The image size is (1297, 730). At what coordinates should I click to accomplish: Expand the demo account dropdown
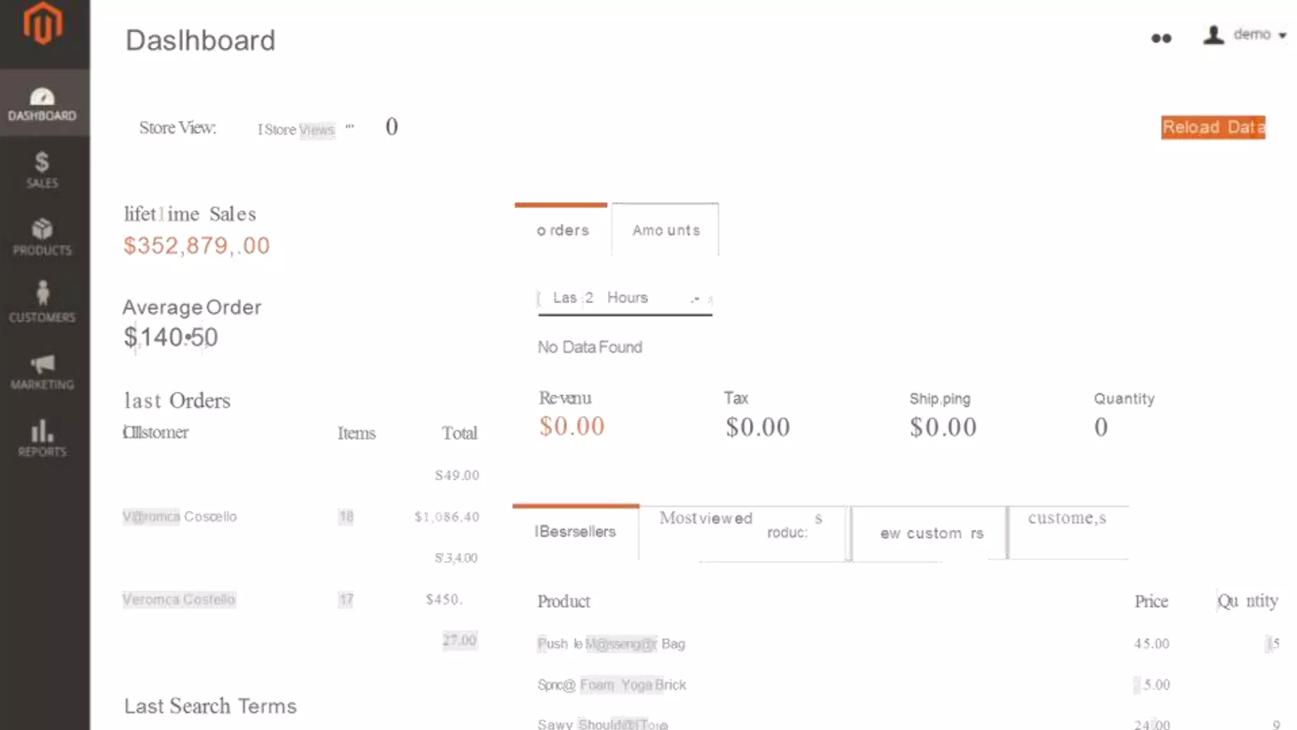coord(1245,35)
